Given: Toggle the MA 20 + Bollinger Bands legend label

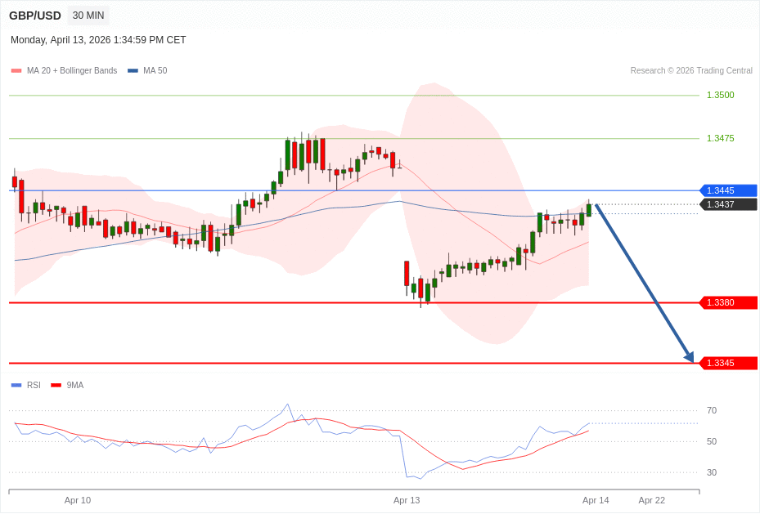Looking at the screenshot, I should 72,71.
